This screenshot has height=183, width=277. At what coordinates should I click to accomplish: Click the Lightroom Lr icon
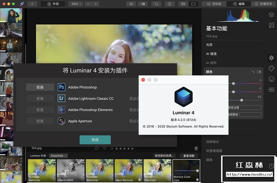61,98
